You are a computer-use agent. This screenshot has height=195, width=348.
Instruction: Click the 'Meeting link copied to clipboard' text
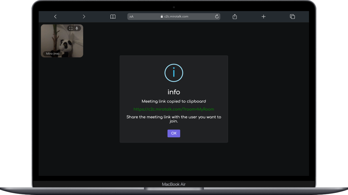[174, 101]
